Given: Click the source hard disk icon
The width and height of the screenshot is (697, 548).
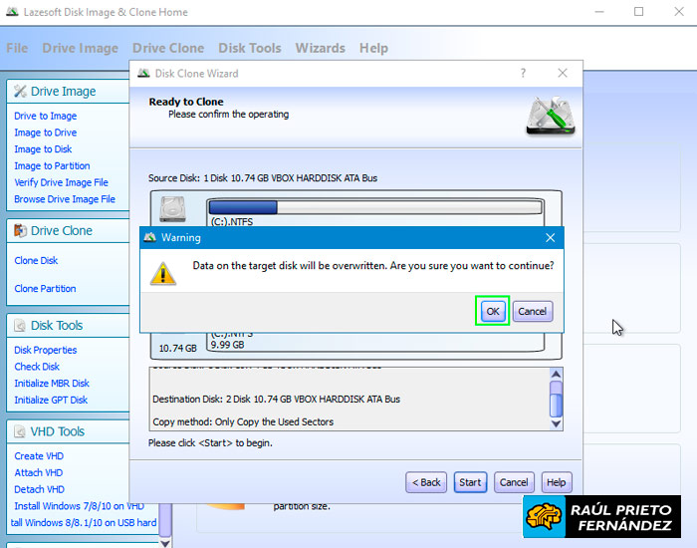Looking at the screenshot, I should point(173,207).
